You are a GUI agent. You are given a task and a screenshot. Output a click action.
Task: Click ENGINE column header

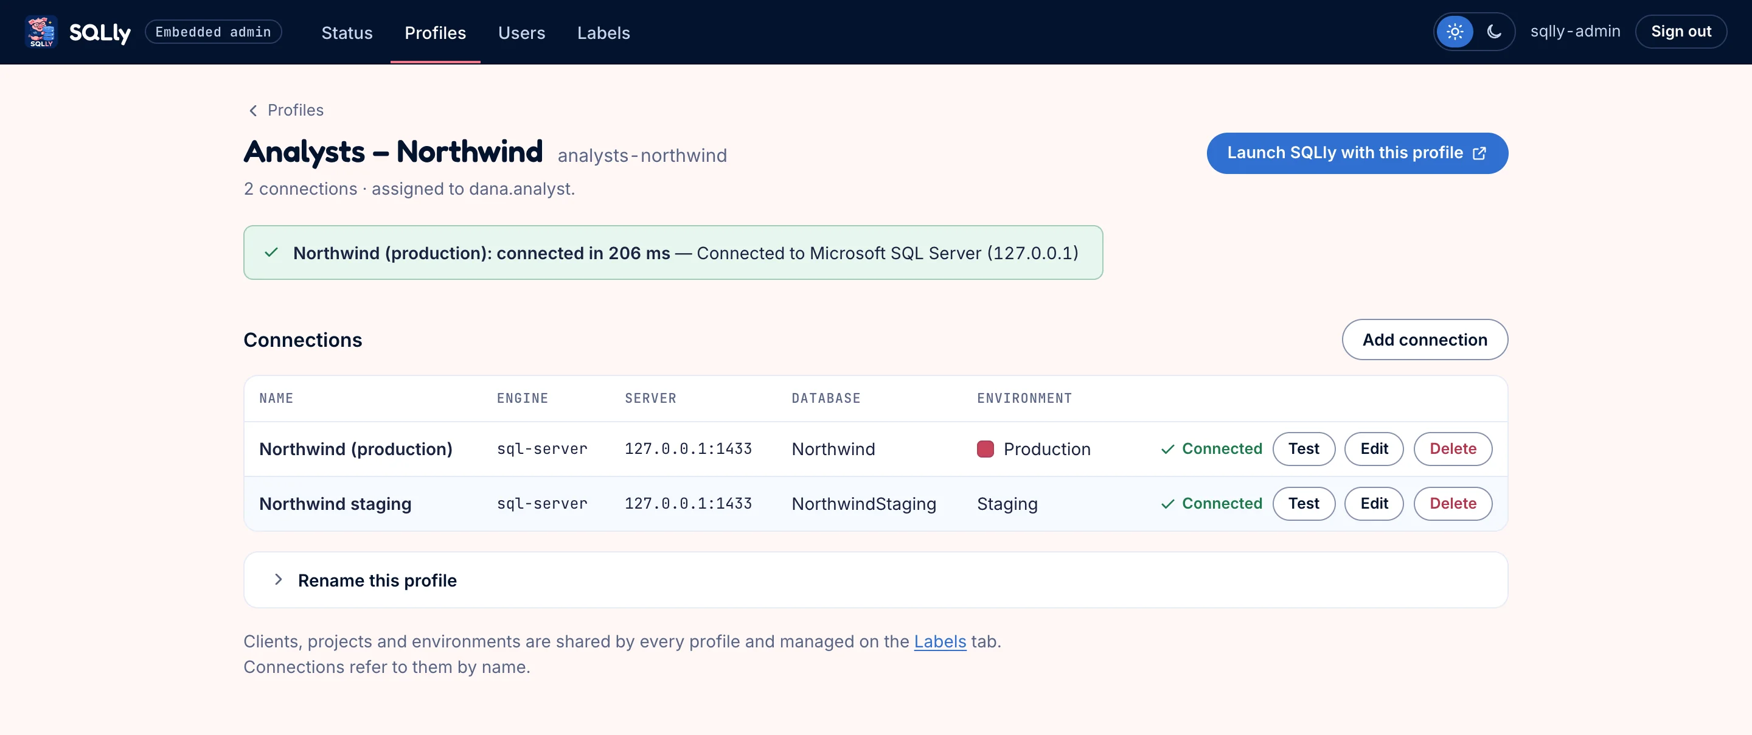point(523,399)
